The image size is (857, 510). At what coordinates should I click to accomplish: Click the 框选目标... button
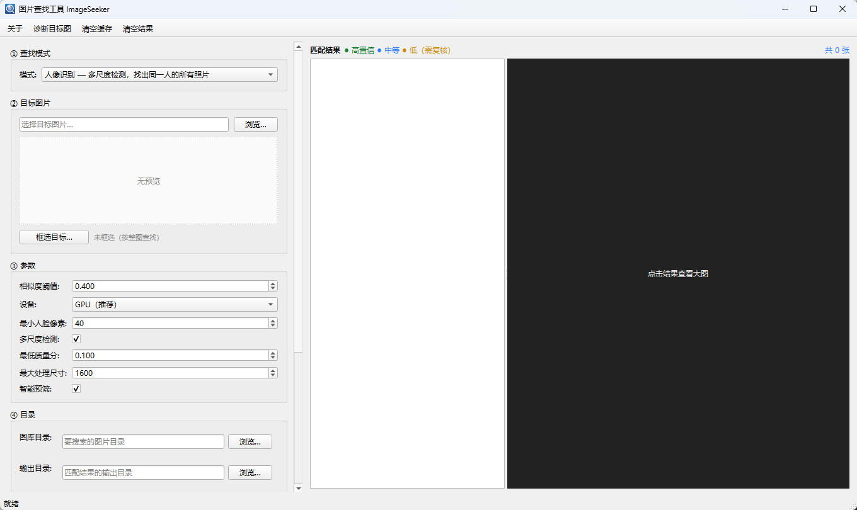[54, 237]
